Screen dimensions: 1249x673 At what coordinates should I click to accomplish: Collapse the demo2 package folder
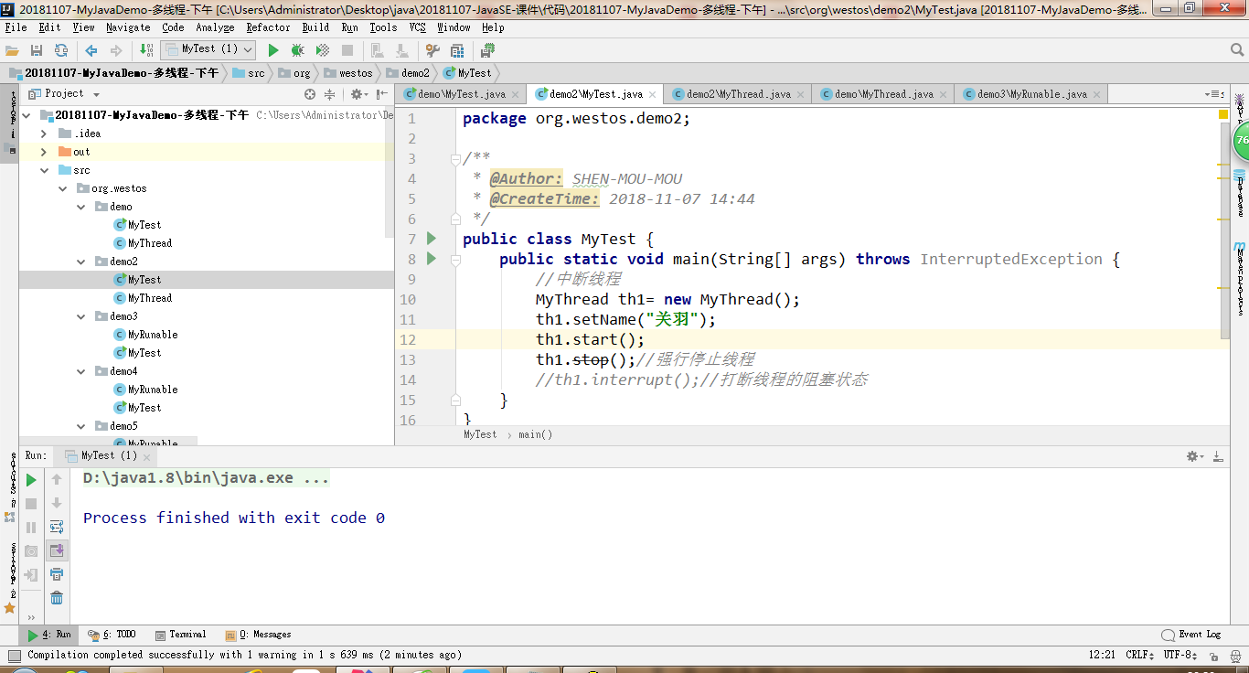coord(82,262)
